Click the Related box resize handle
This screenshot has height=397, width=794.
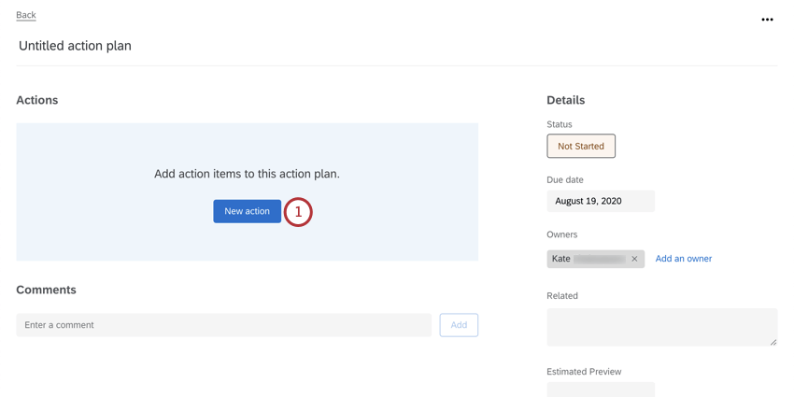(773, 342)
